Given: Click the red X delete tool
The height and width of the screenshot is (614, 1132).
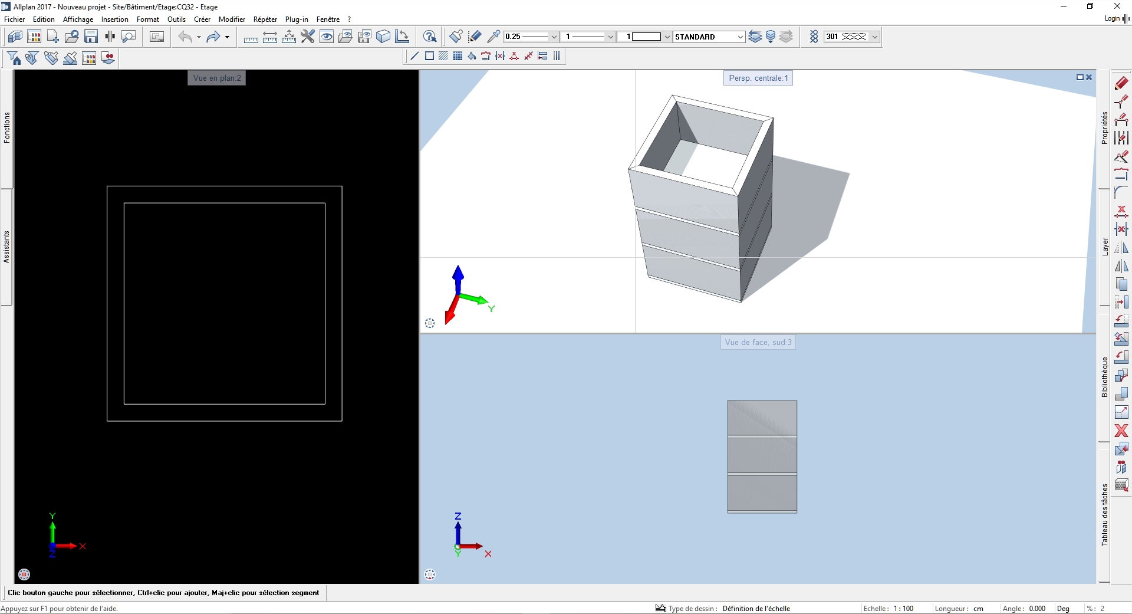Looking at the screenshot, I should coord(1121,431).
